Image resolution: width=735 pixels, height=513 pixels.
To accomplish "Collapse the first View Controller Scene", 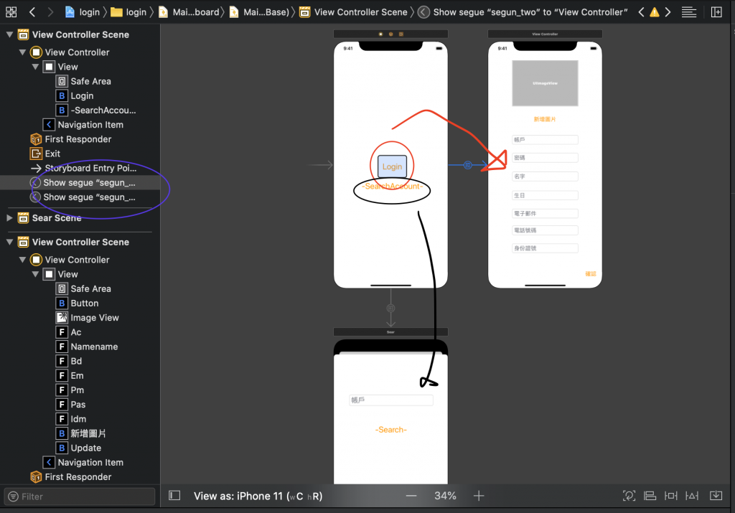I will [9, 34].
